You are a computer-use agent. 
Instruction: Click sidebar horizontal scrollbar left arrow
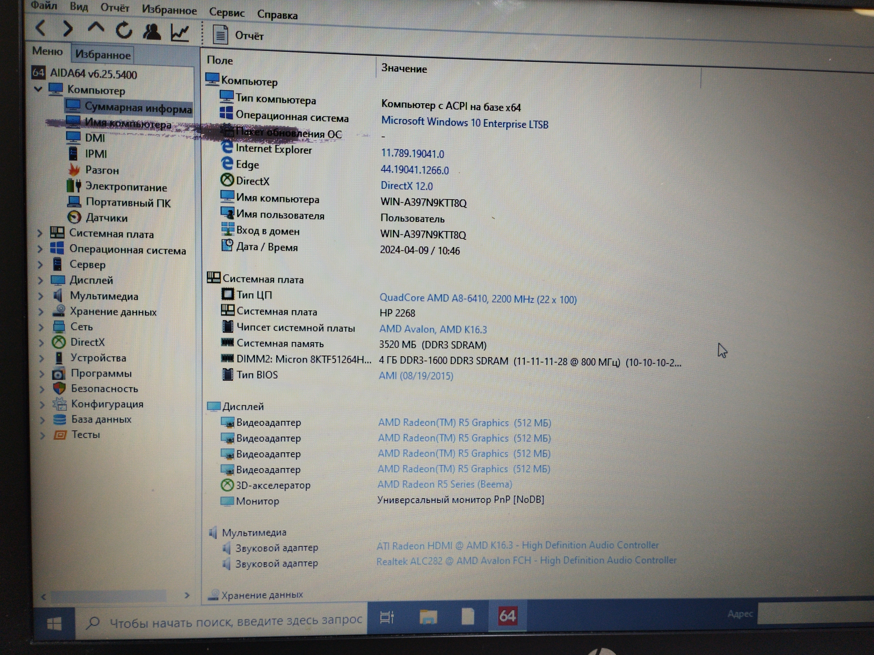[44, 596]
